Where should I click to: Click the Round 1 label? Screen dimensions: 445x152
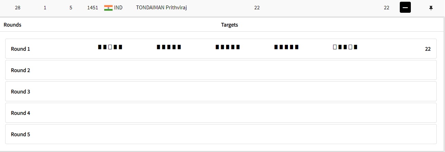tap(20, 49)
